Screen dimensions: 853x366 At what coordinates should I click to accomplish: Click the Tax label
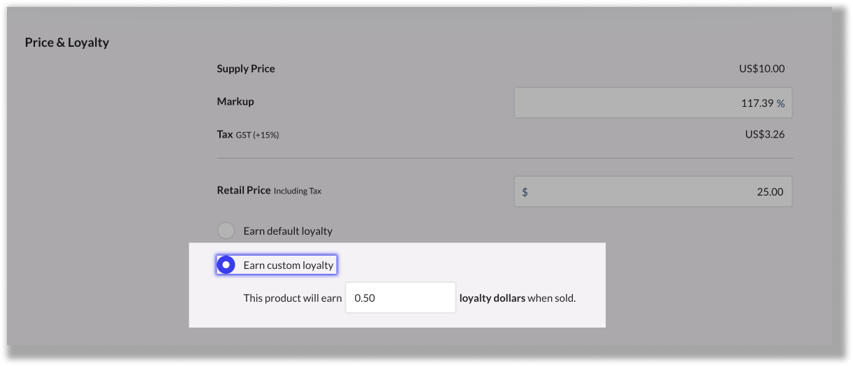[225, 134]
